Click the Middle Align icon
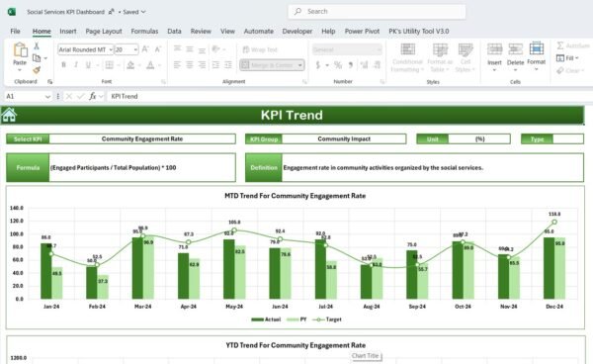 [190, 48]
